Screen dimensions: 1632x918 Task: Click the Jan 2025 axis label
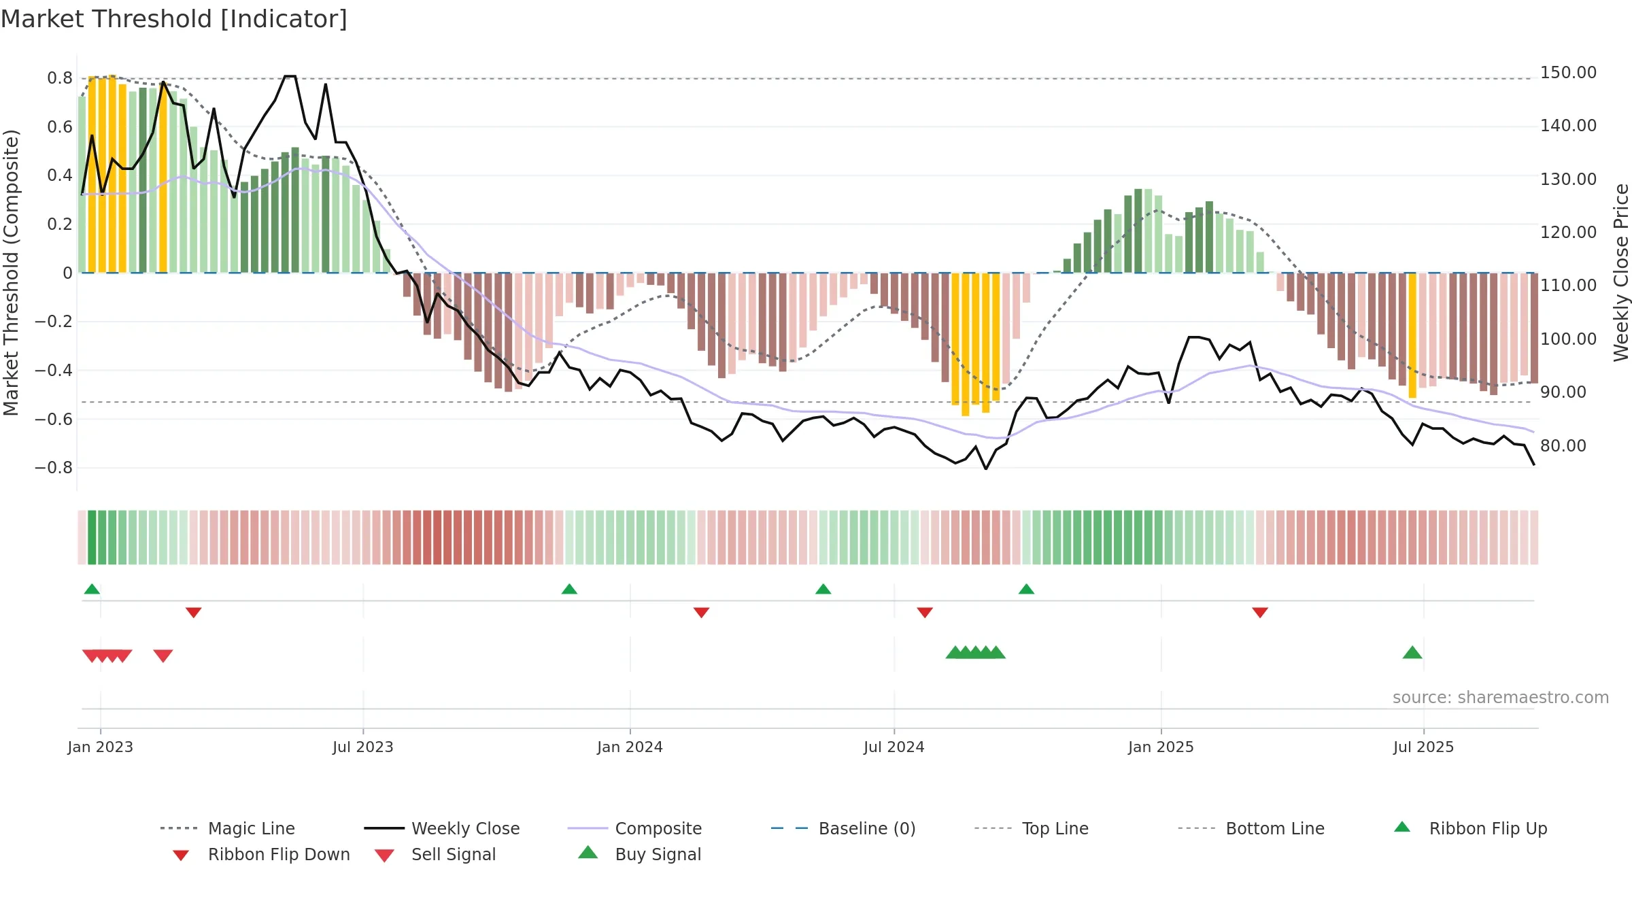coord(1161,747)
